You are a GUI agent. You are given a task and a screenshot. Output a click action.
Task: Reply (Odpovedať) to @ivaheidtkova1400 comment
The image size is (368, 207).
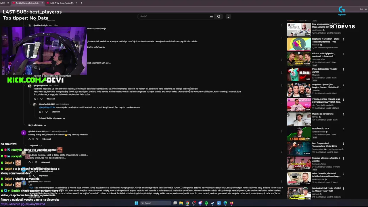(x=46, y=139)
